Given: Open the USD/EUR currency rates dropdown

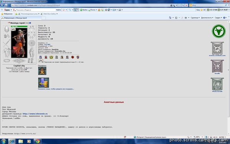Looking at the screenshot, I should (x=218, y=10).
